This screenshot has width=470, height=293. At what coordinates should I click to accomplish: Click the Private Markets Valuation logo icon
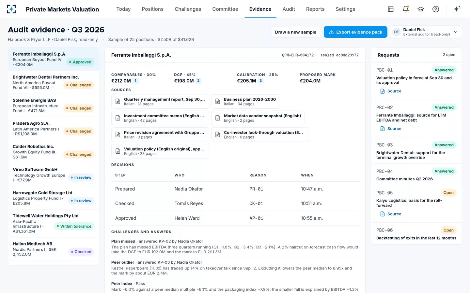[x=11, y=9]
